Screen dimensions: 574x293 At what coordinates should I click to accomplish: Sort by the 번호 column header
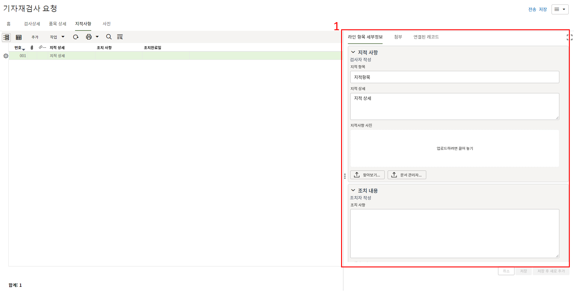[x=18, y=48]
